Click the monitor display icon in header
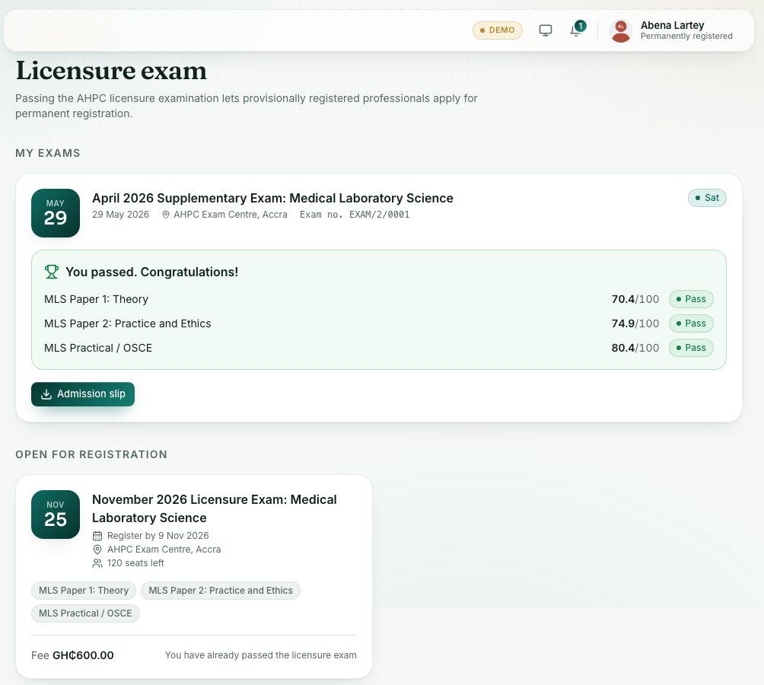 click(546, 30)
